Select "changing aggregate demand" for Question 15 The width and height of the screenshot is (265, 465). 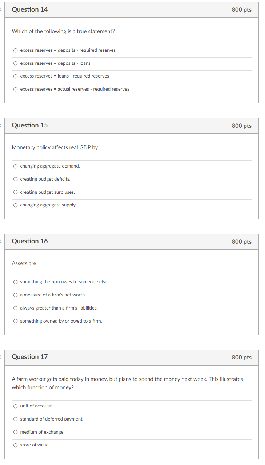point(15,166)
